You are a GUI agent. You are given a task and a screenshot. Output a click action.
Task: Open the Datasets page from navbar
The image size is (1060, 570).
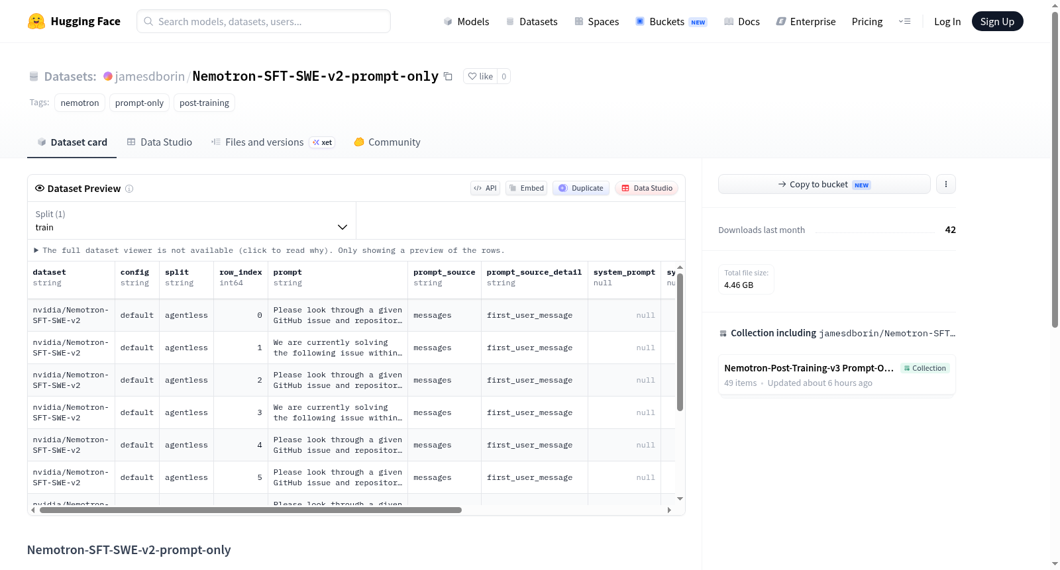[531, 21]
